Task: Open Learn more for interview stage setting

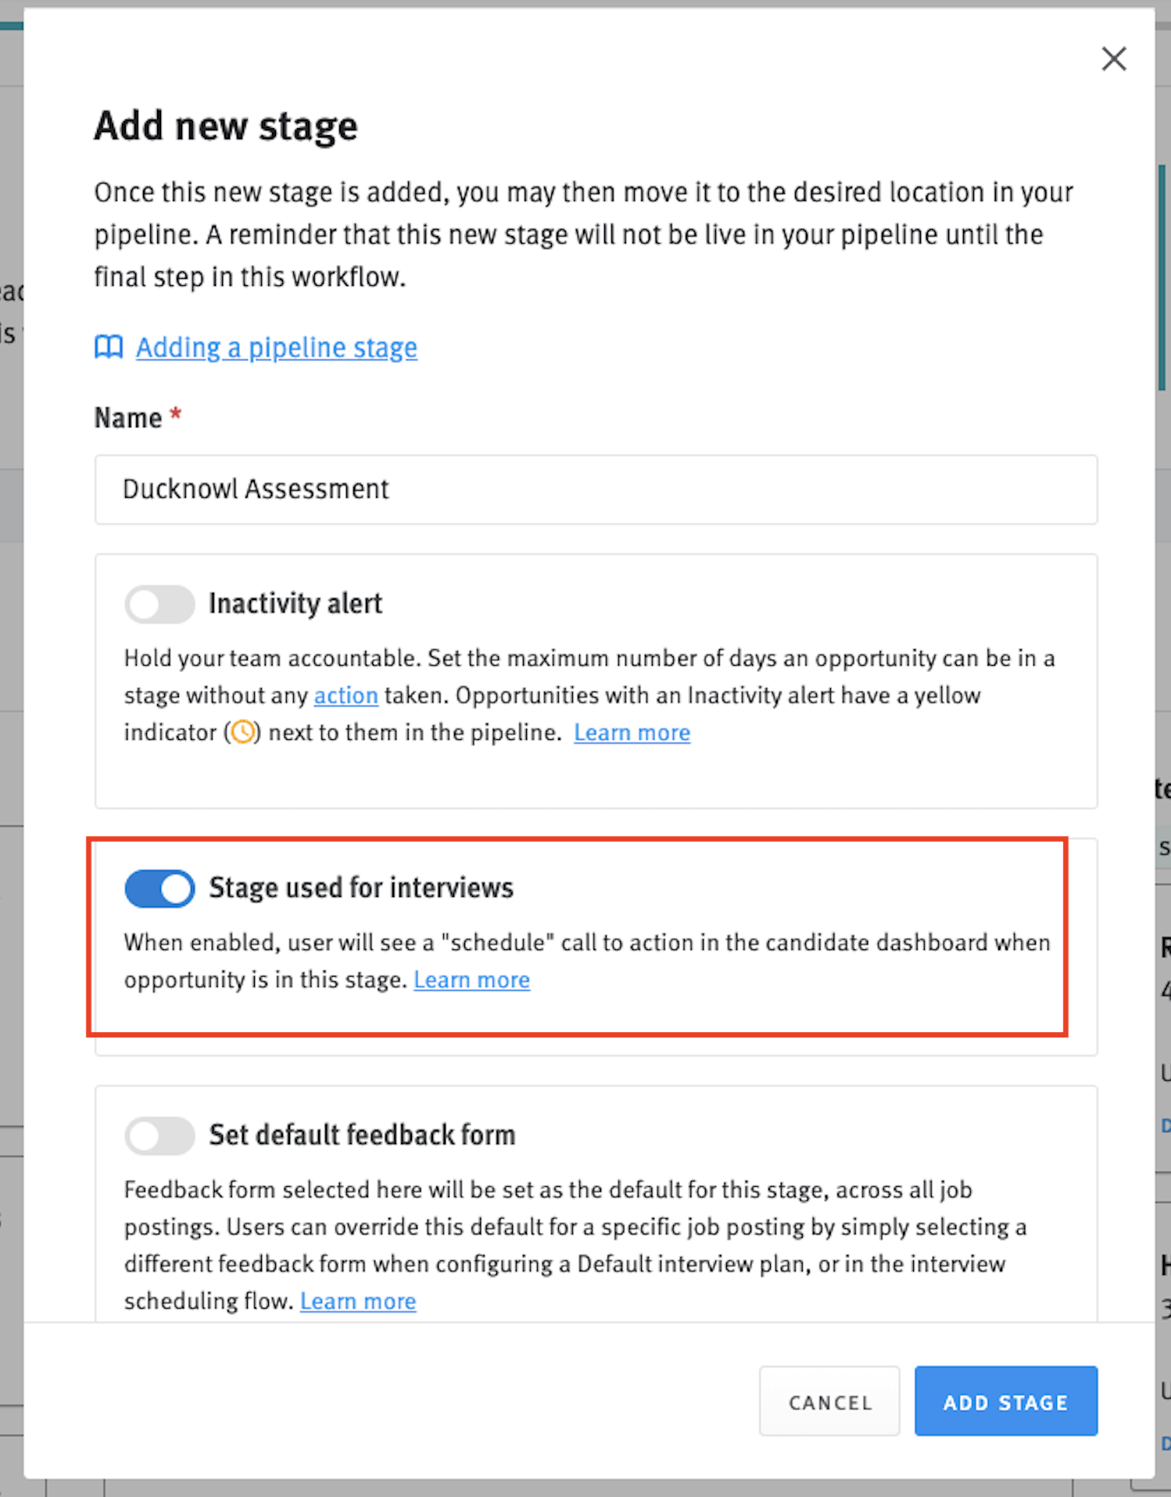Action: point(471,980)
